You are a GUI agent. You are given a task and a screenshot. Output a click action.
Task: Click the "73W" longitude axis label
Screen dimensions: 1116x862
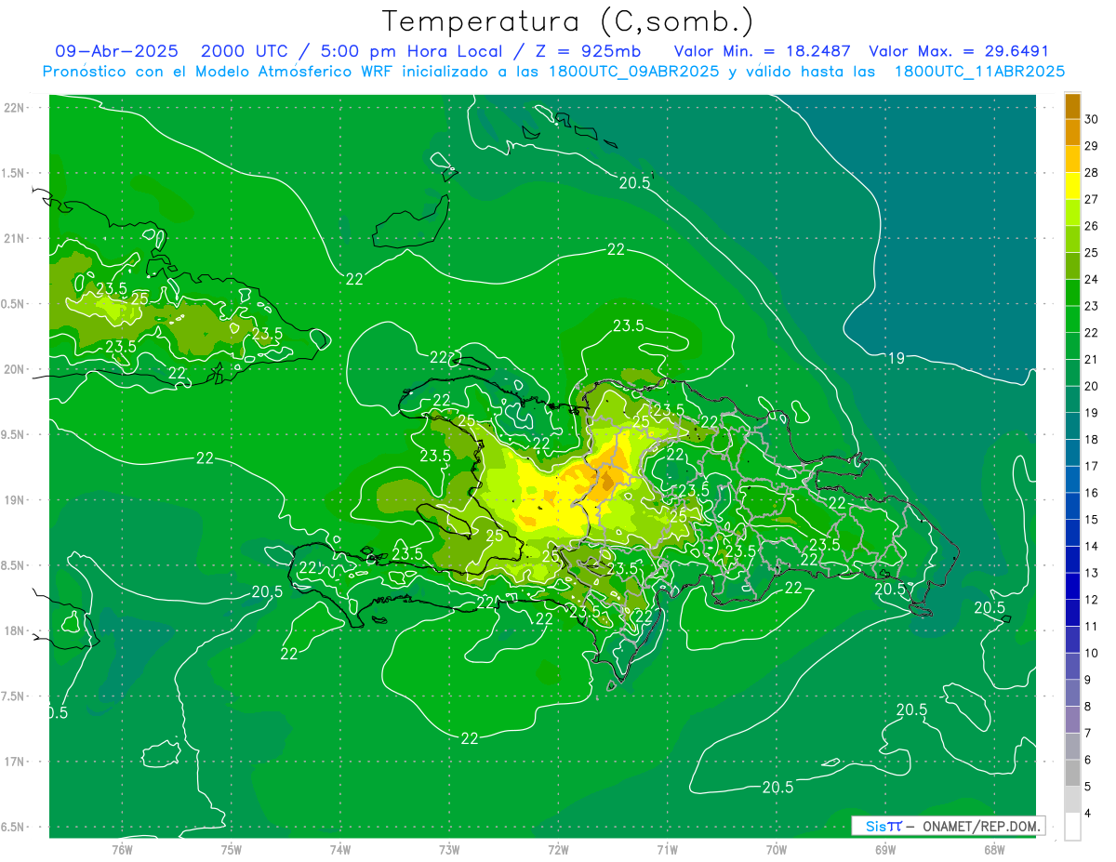pyautogui.click(x=449, y=849)
